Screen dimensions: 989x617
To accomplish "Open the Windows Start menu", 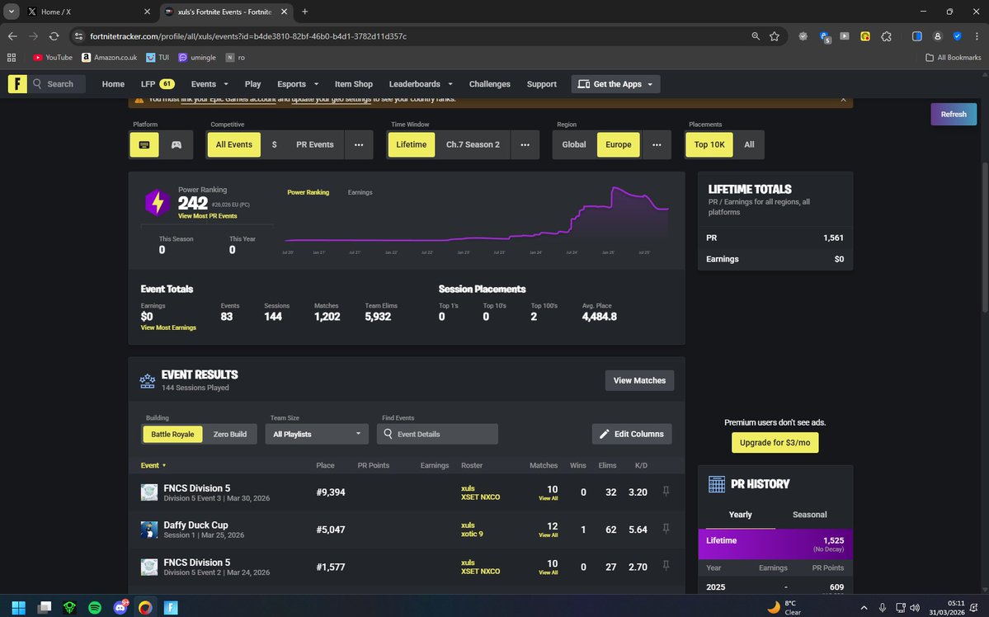I will click(19, 608).
